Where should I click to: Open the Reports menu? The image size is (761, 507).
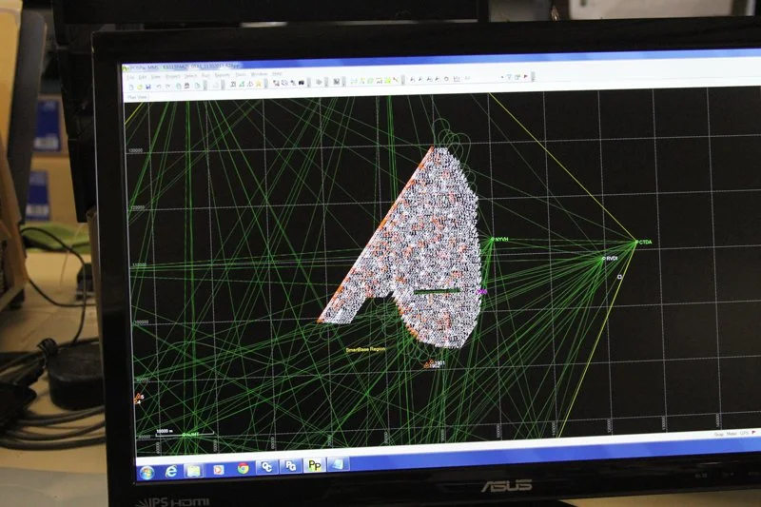click(223, 75)
